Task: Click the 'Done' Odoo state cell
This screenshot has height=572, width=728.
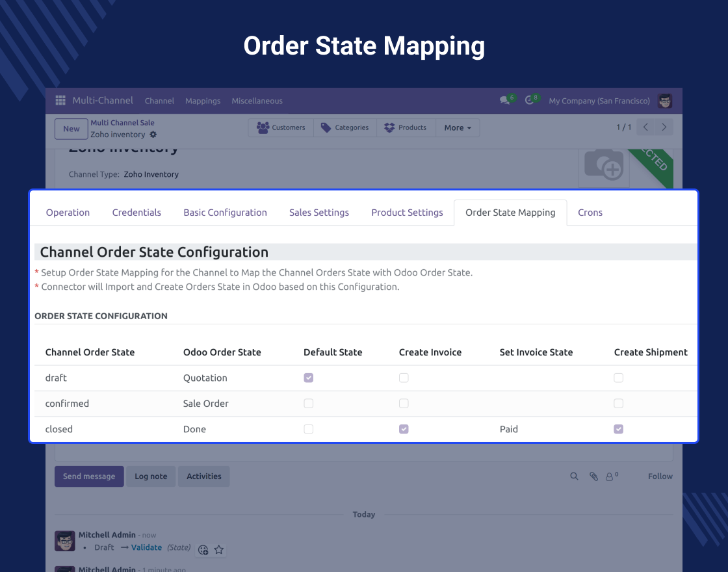Action: tap(194, 429)
